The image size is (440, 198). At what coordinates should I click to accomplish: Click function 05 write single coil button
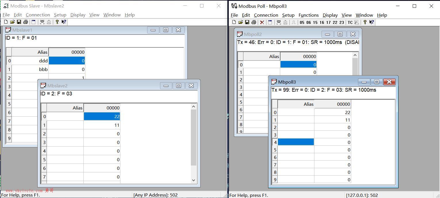pos(302,22)
